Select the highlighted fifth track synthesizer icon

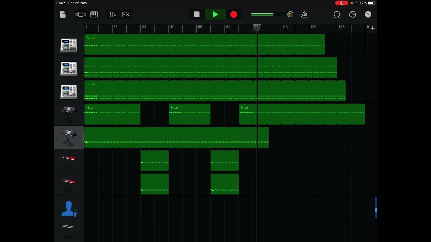(x=69, y=137)
